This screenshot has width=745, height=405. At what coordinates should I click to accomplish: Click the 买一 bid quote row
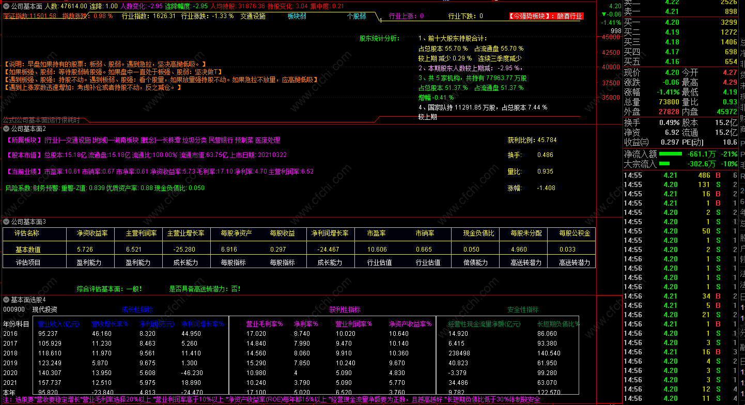pos(681,22)
